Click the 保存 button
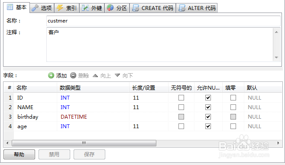285x165 pixels. coord(89,155)
